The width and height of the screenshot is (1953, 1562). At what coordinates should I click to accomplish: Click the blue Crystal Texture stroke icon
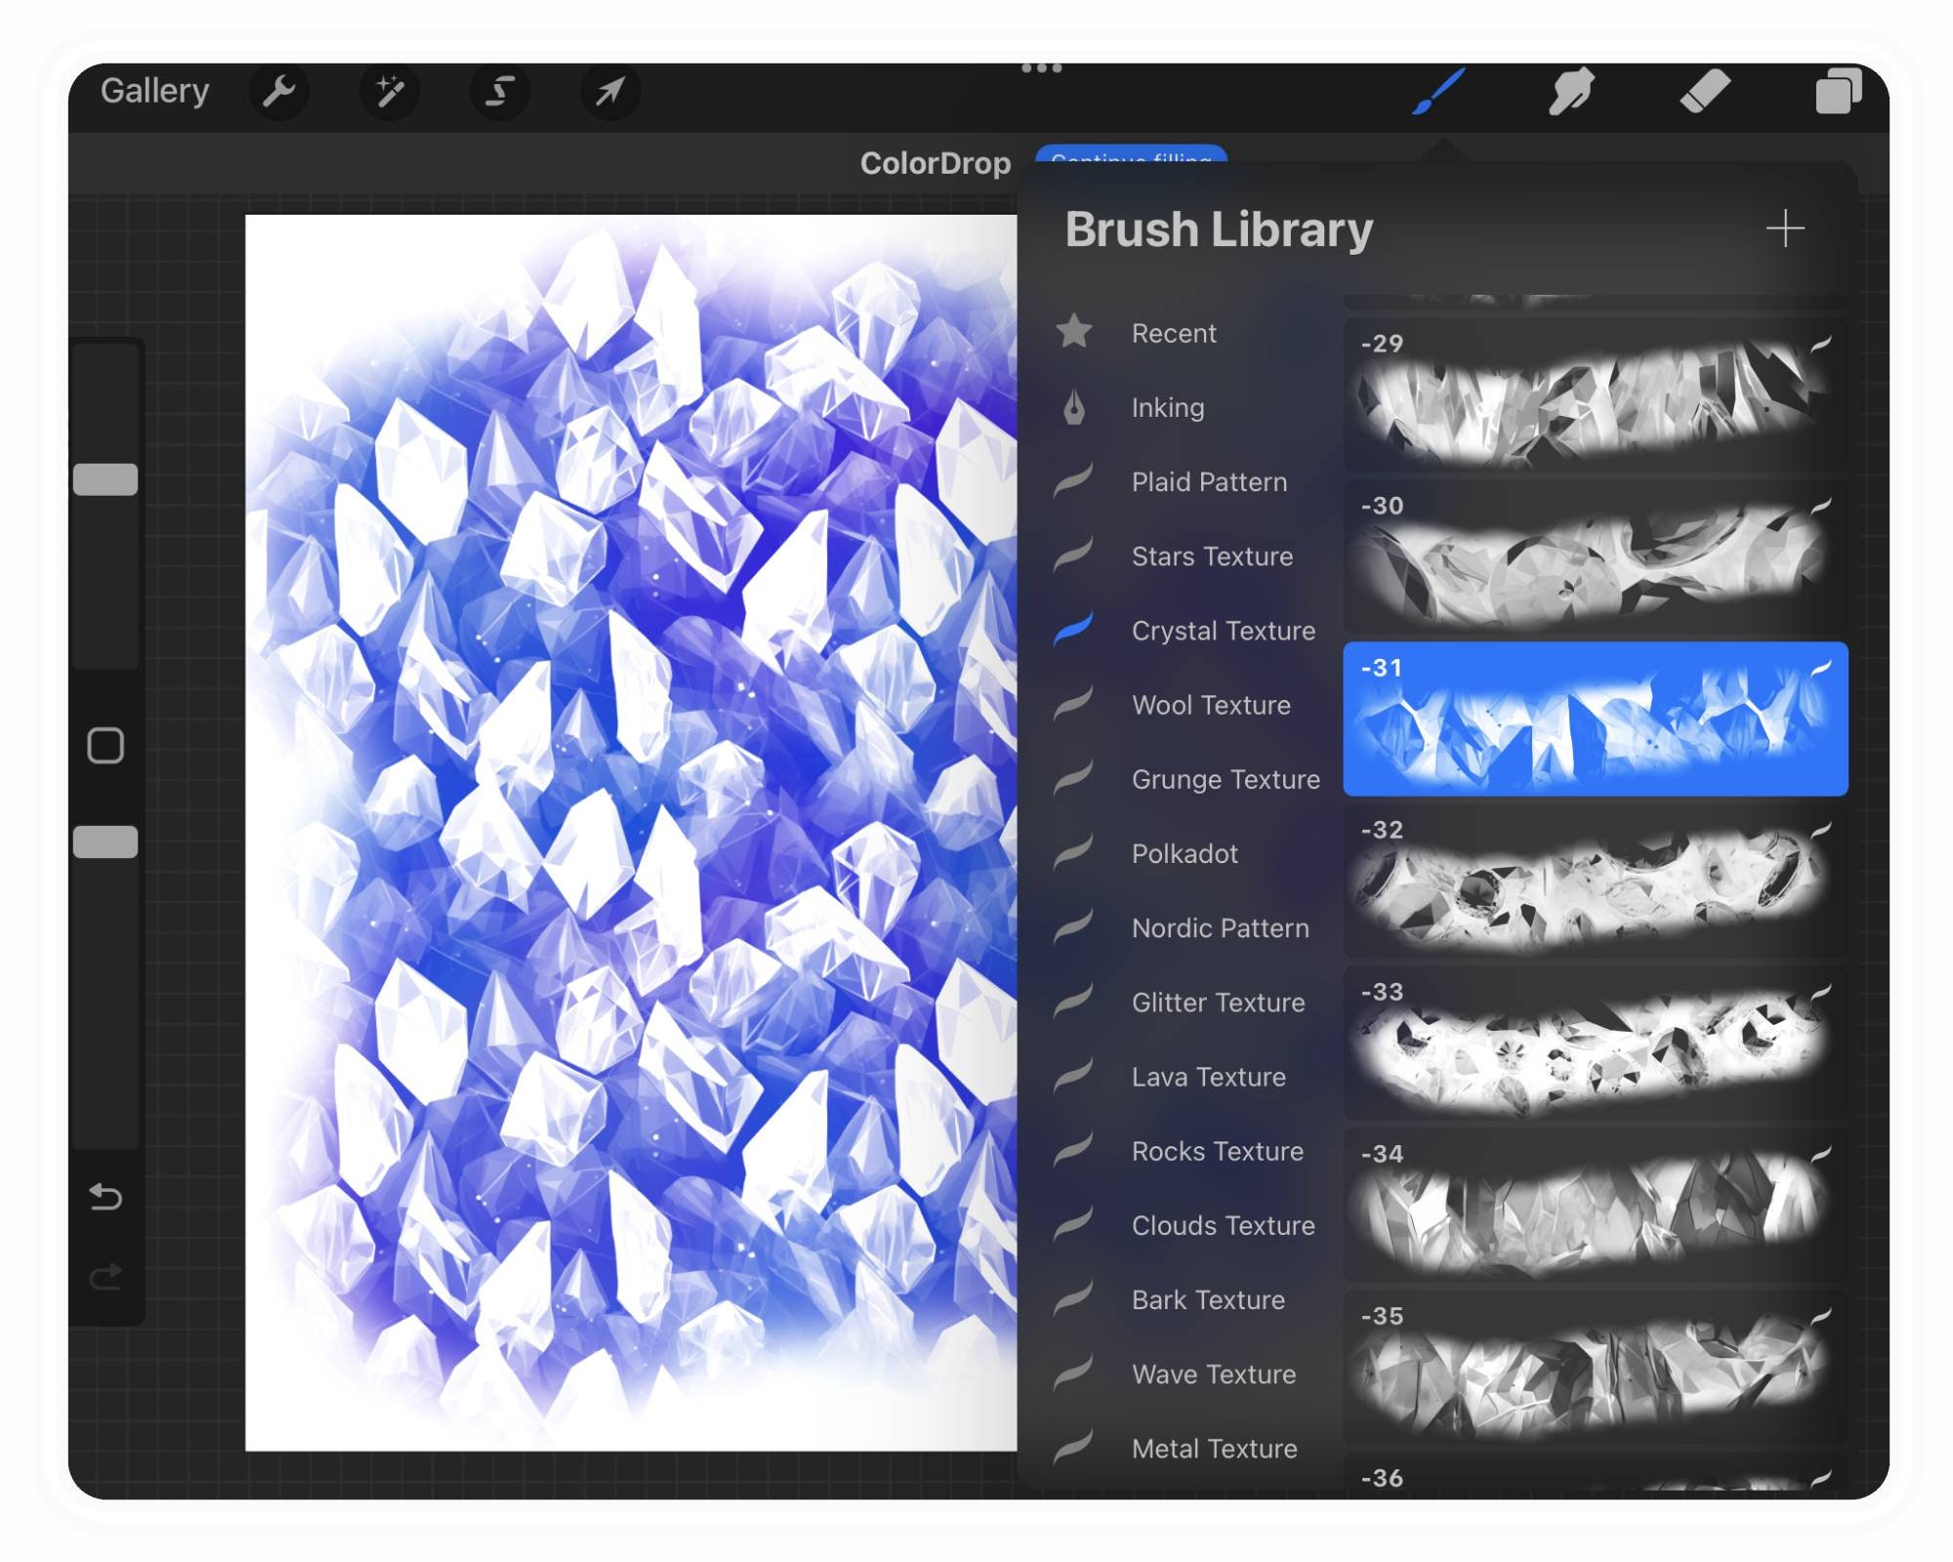point(1073,629)
